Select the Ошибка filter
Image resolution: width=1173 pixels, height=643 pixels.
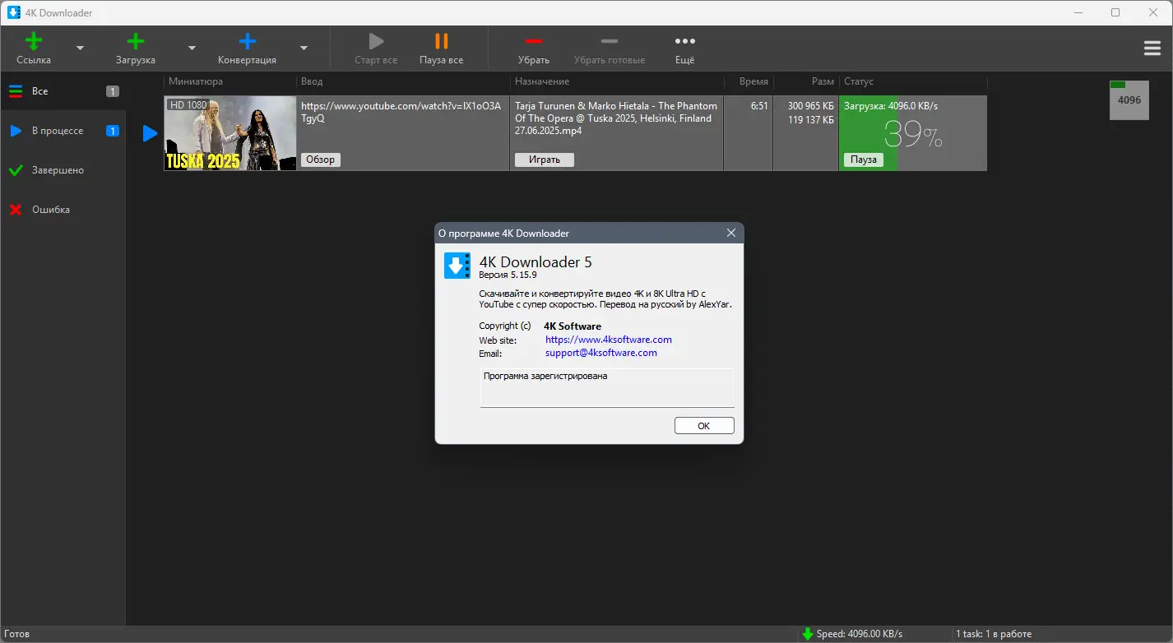click(63, 210)
